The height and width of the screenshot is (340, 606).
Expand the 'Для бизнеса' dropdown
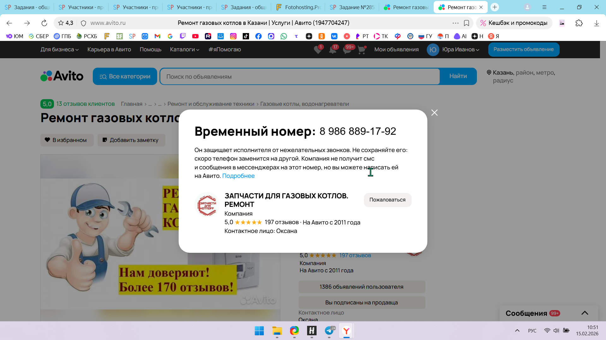(59, 49)
